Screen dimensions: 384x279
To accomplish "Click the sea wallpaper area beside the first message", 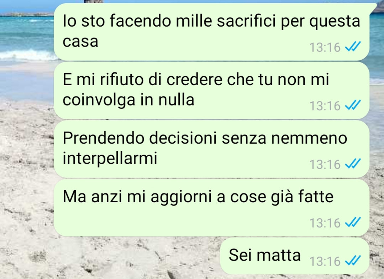I will (26, 34).
